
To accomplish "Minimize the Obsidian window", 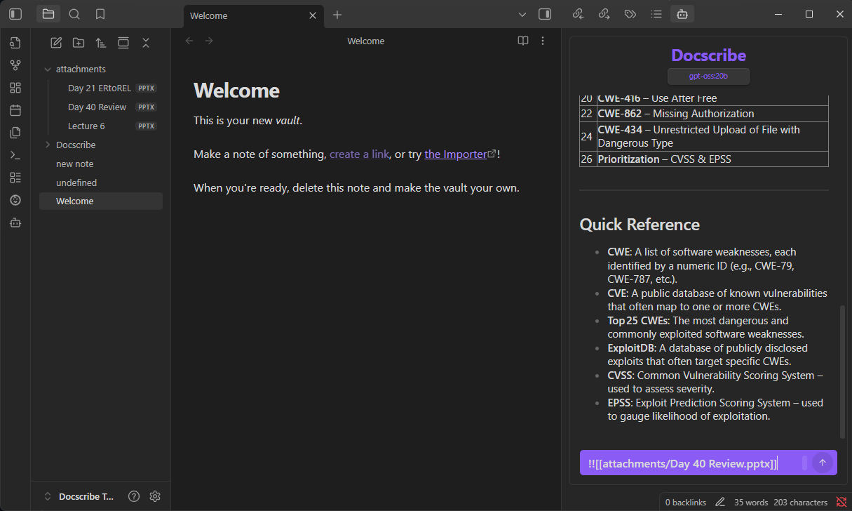I will pyautogui.click(x=778, y=14).
